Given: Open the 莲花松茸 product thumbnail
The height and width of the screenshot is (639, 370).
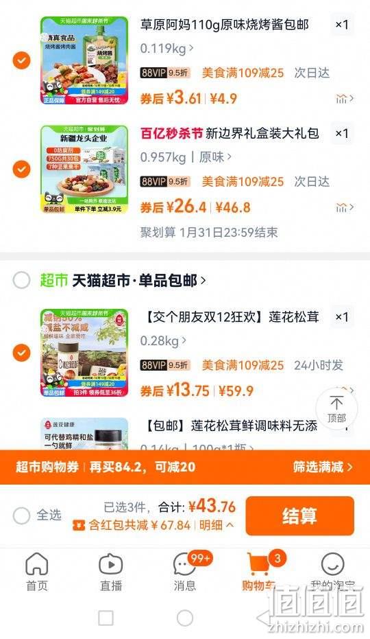Looking at the screenshot, I should 84,353.
